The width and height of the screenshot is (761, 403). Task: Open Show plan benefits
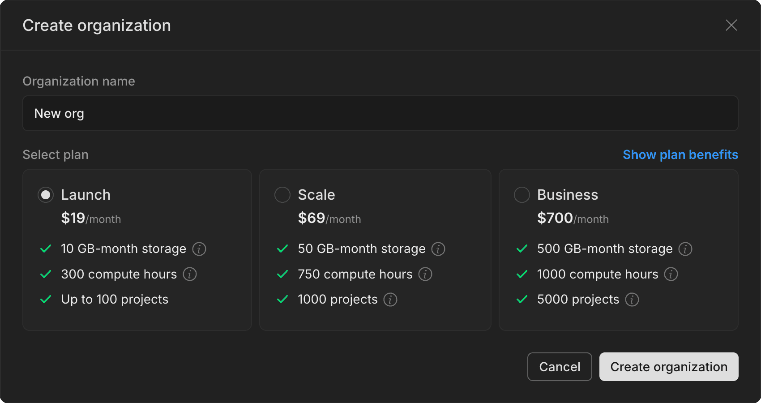[x=680, y=154]
